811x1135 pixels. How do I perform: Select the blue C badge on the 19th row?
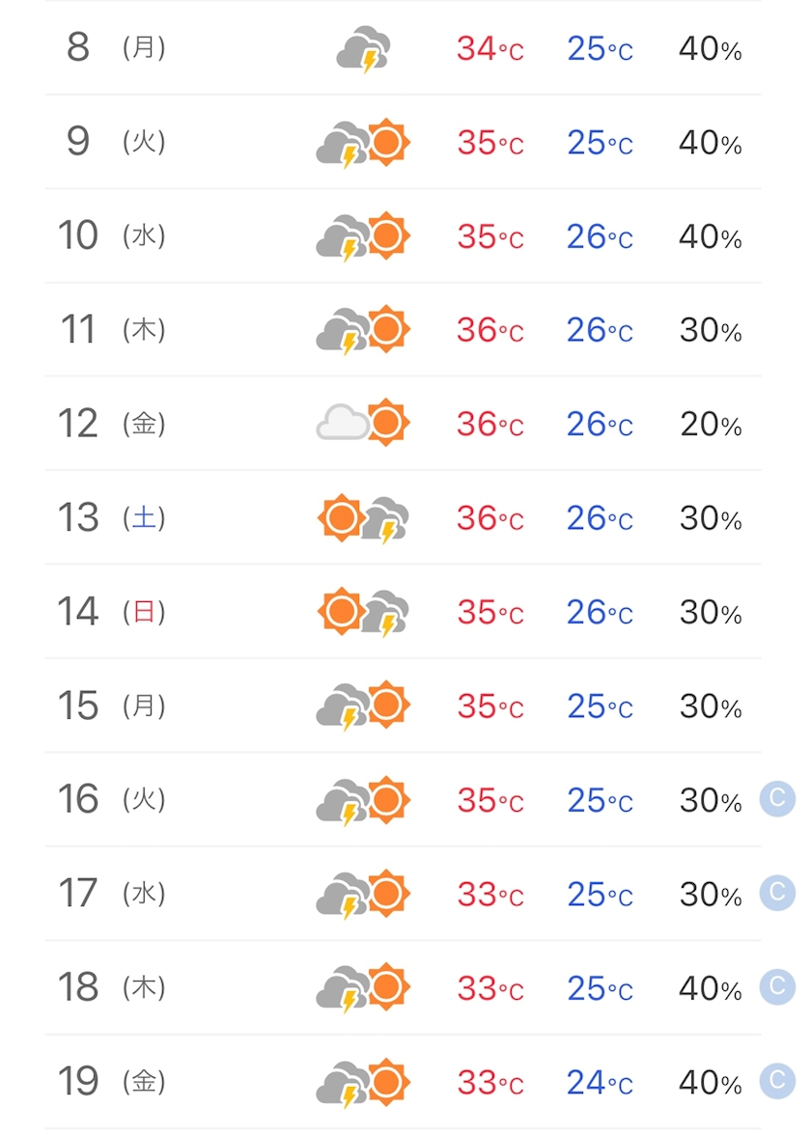pos(778,1081)
